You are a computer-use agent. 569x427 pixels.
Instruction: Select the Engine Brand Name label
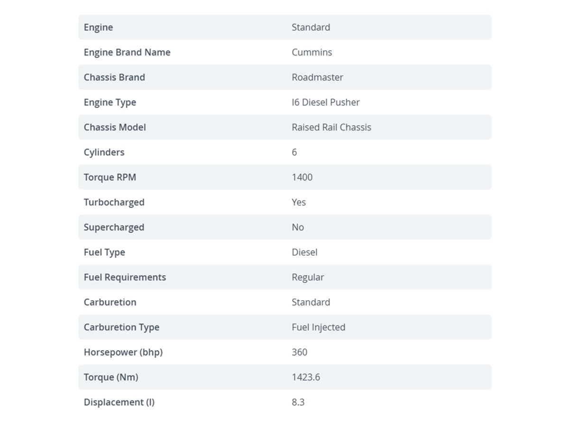click(x=127, y=52)
